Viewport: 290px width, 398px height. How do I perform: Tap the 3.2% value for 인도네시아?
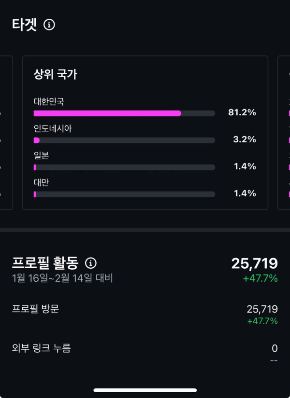coord(245,140)
